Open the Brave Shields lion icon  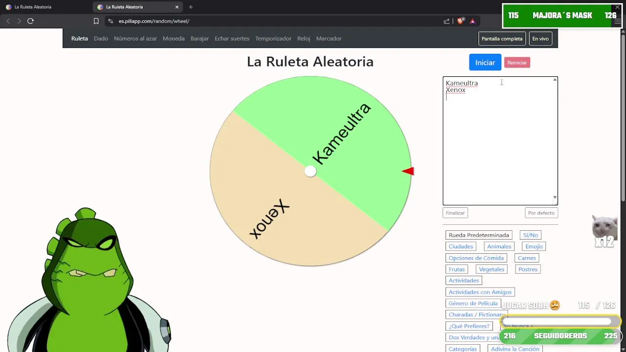coord(460,21)
